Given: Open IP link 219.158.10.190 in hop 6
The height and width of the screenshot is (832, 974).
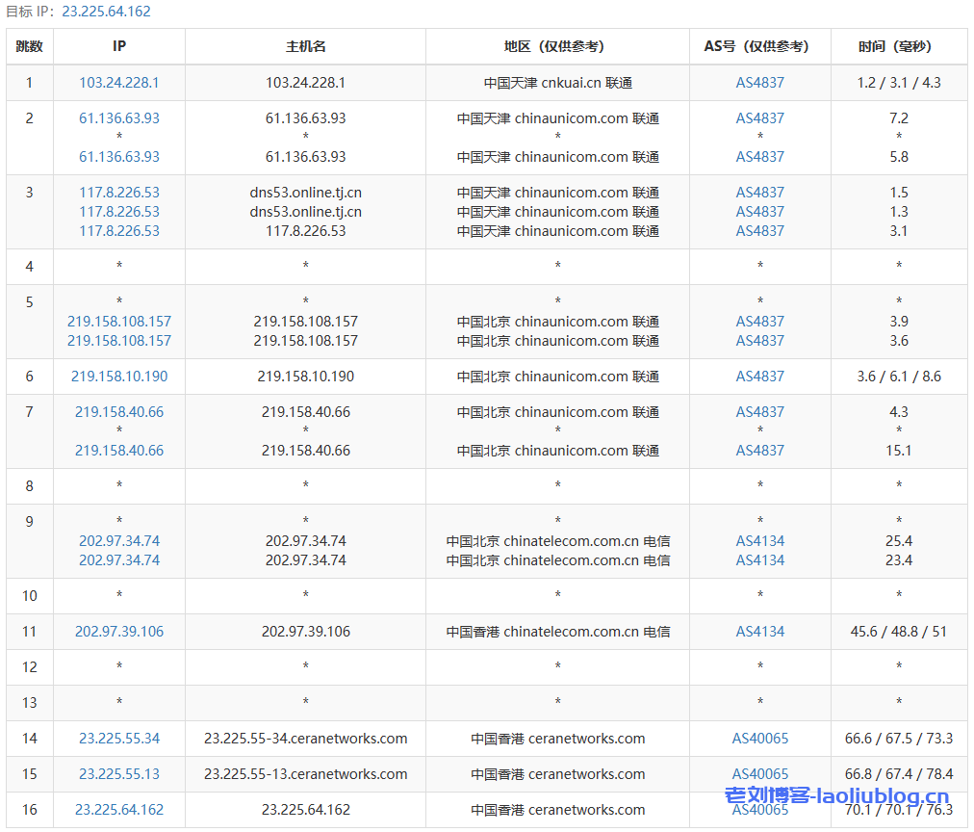Looking at the screenshot, I should 119,377.
